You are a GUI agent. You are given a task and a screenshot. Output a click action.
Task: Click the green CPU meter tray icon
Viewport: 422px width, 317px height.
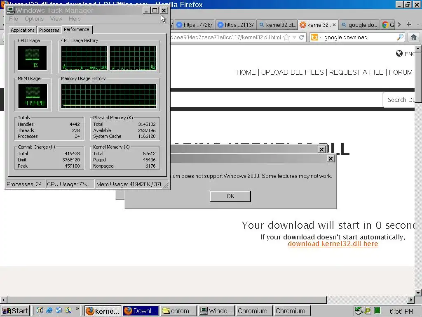(377, 310)
